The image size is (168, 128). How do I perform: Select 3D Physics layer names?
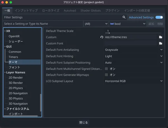tap(16, 98)
